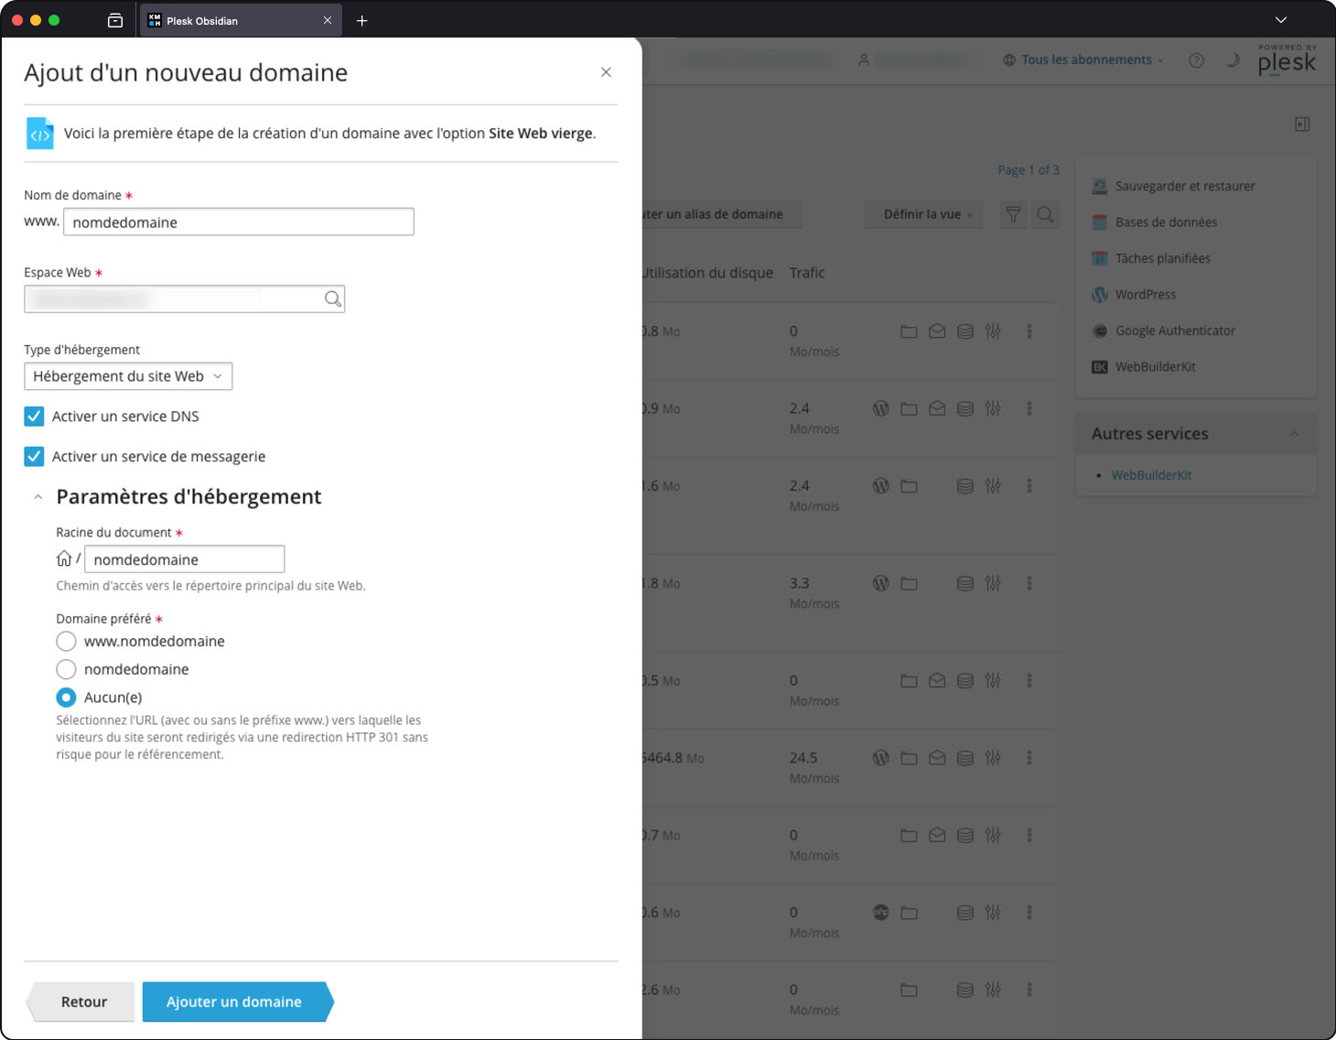Toggle dark mode with the moon icon

[x=1233, y=60]
